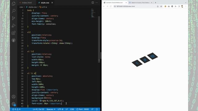Click the browser profile avatar
Viewport: 198px width, 111px height.
(x=182, y=6)
